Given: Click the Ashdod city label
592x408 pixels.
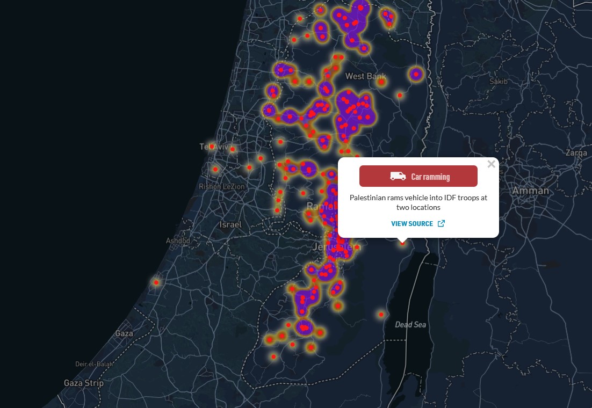Looking at the screenshot, I should click(178, 241).
